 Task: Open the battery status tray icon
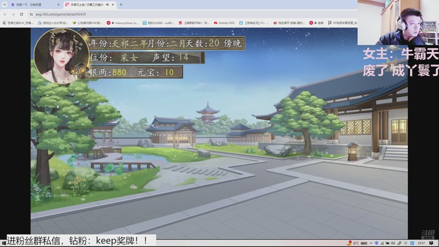tap(387, 243)
